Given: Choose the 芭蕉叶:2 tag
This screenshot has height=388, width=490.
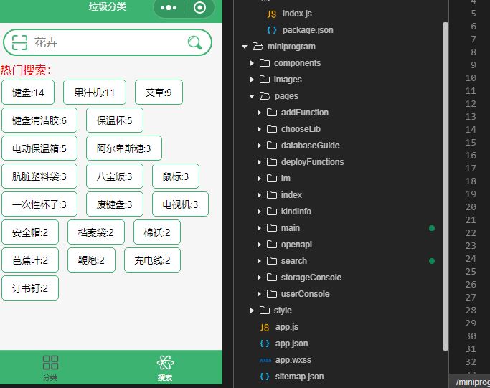Looking at the screenshot, I should 30,260.
